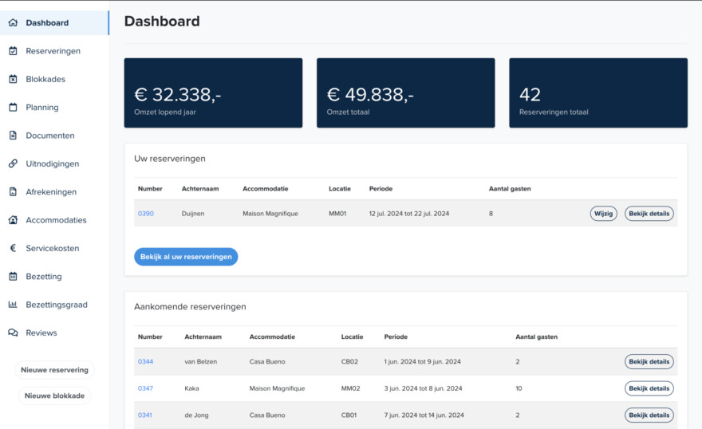The image size is (702, 429).
Task: Click the 12 jul. 2024 tot 22 jul. 2024 period
Action: coord(409,214)
